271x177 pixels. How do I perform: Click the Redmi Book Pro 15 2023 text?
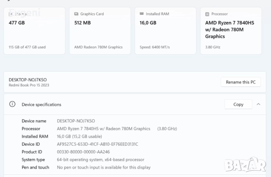(29, 85)
